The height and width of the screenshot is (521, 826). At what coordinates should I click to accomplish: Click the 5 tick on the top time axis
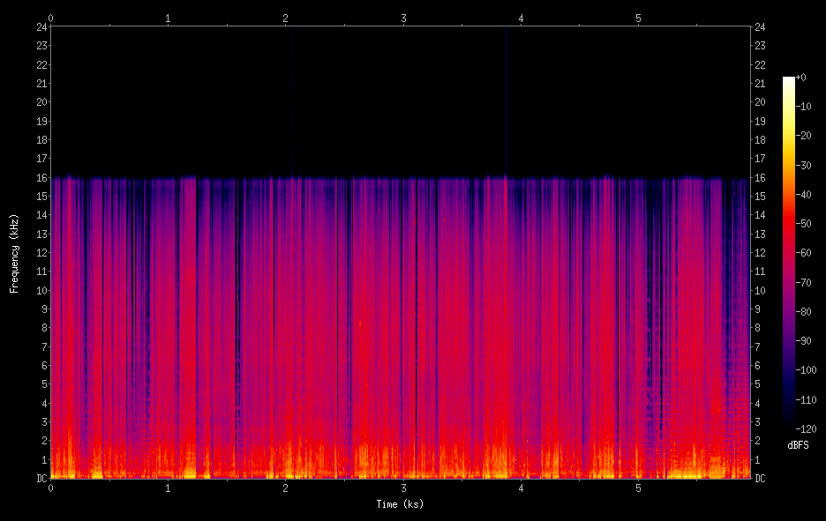(x=639, y=18)
